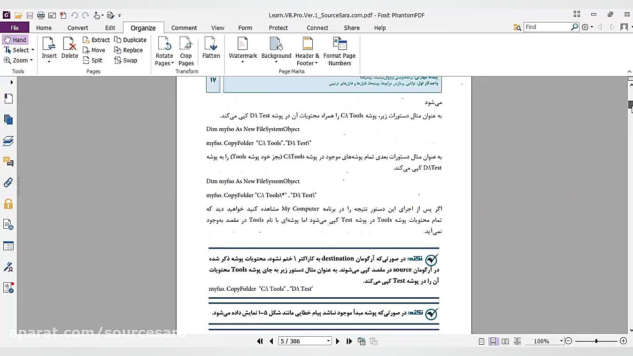This screenshot has width=633, height=356.
Task: Click Swap pages tool
Action: coord(125,61)
